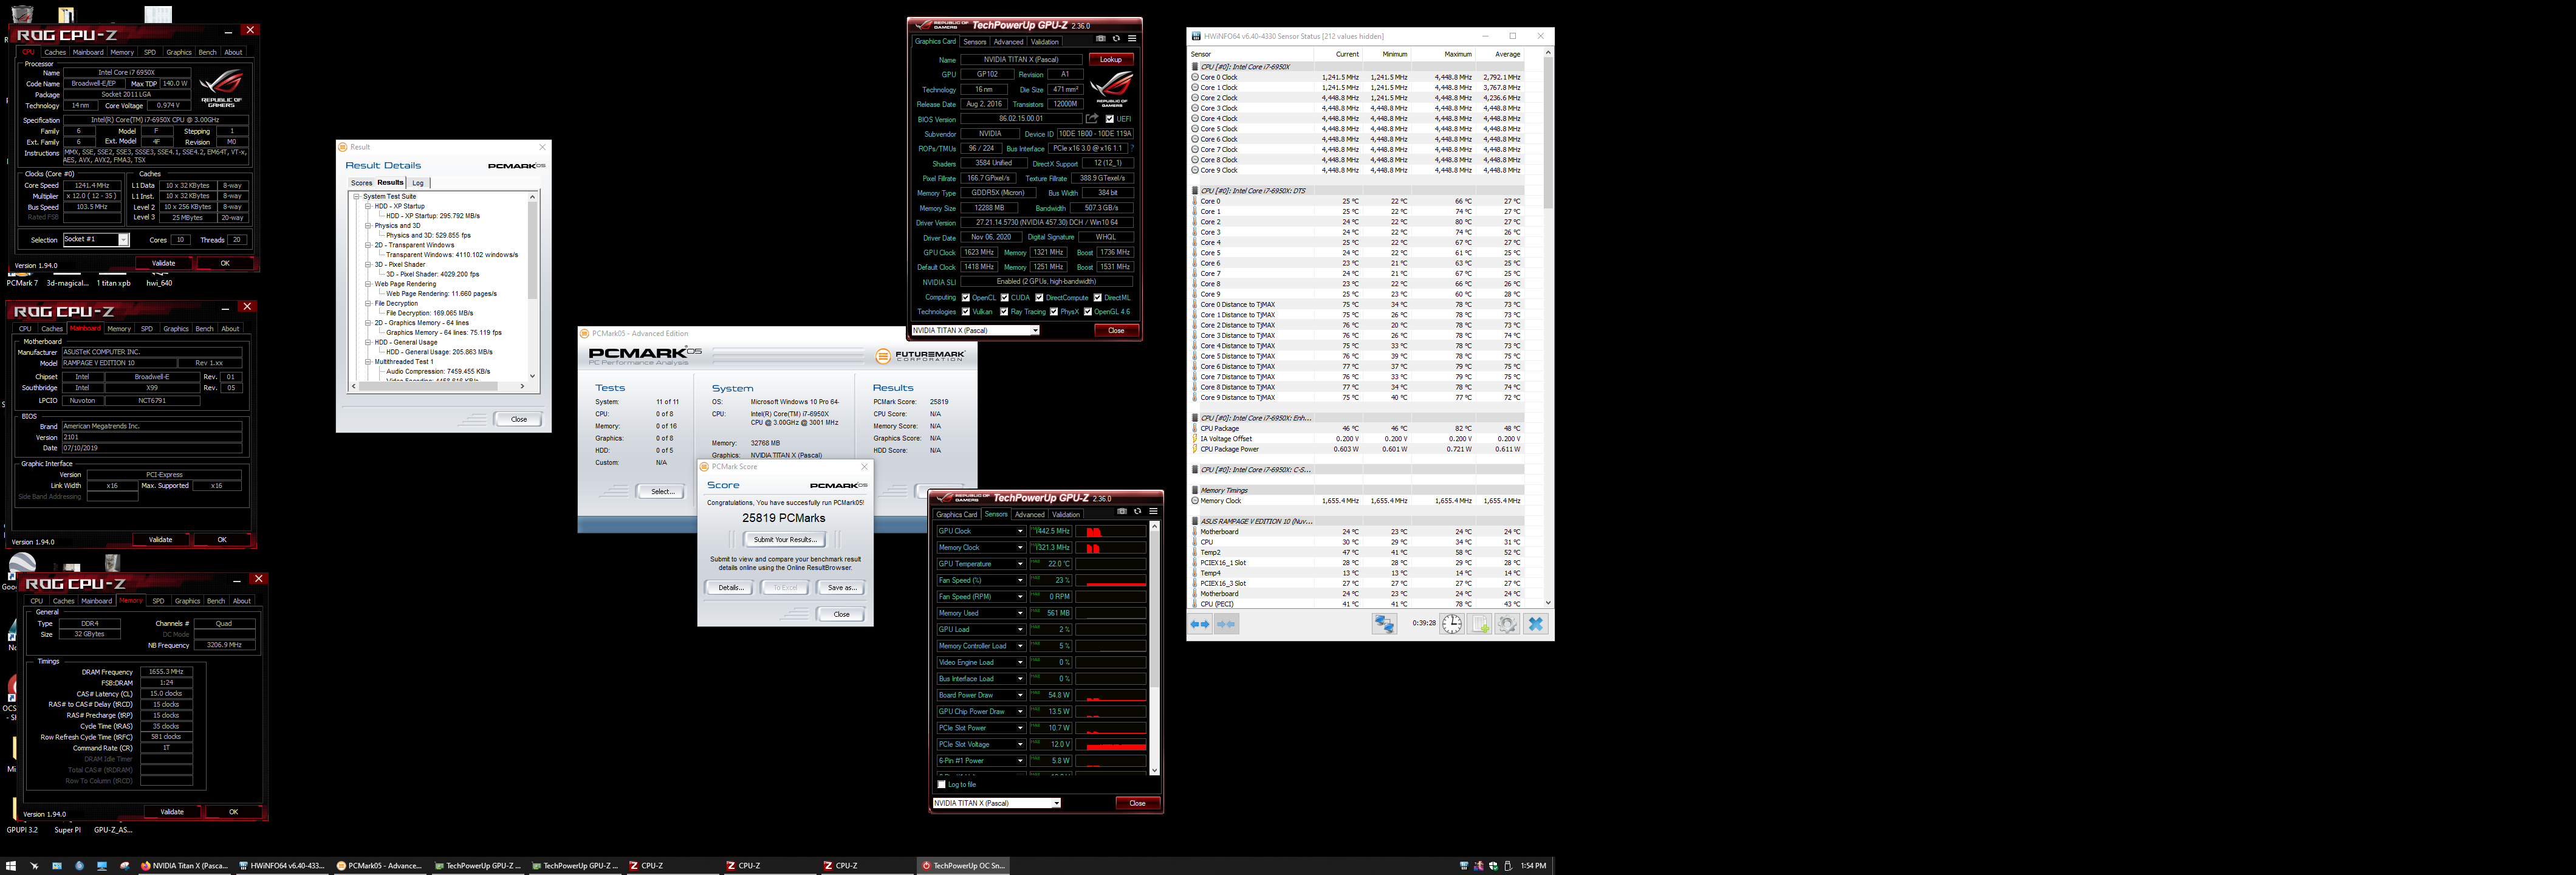
Task: Toggle the PhysX checkbox in GPU-Z
Action: click(1054, 312)
